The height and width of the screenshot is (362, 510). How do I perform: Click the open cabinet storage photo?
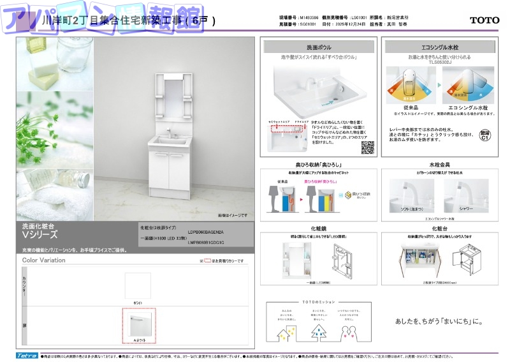(420, 260)
